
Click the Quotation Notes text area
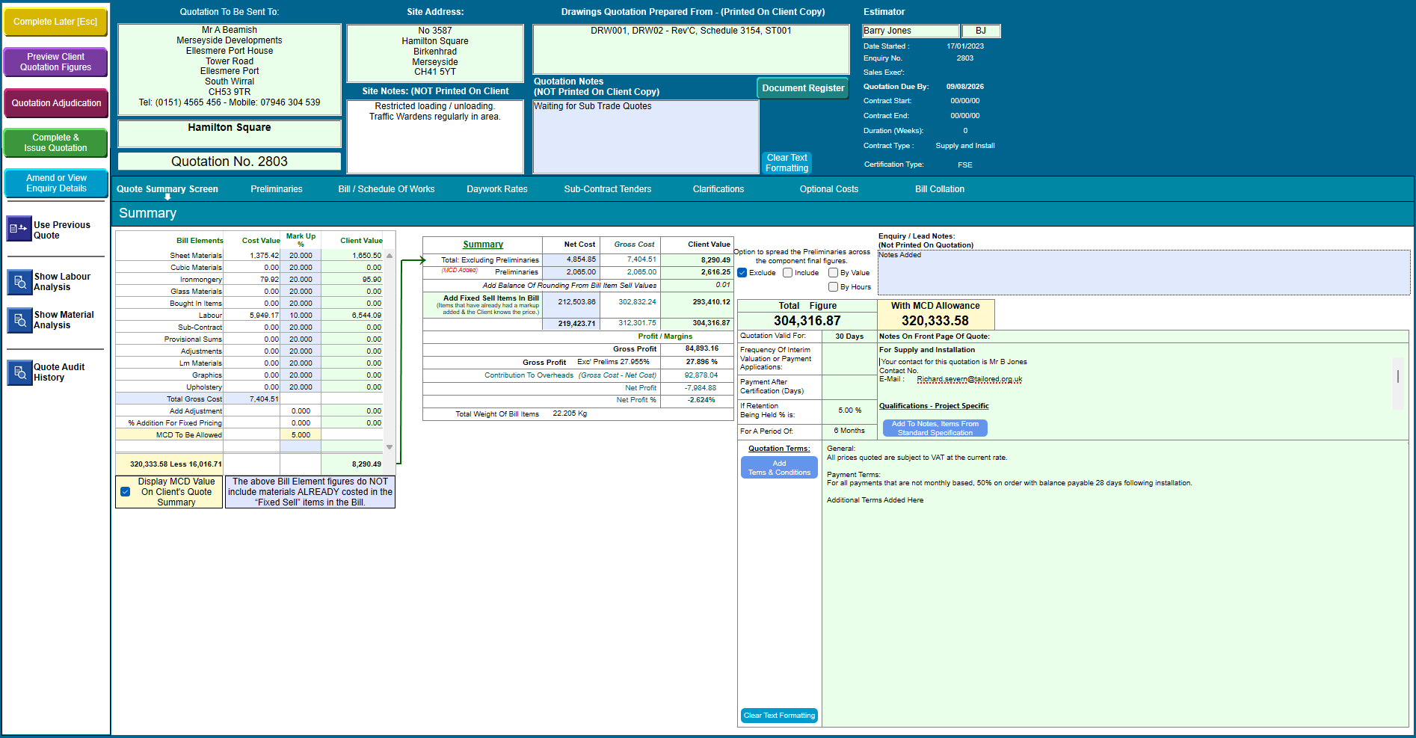point(646,137)
